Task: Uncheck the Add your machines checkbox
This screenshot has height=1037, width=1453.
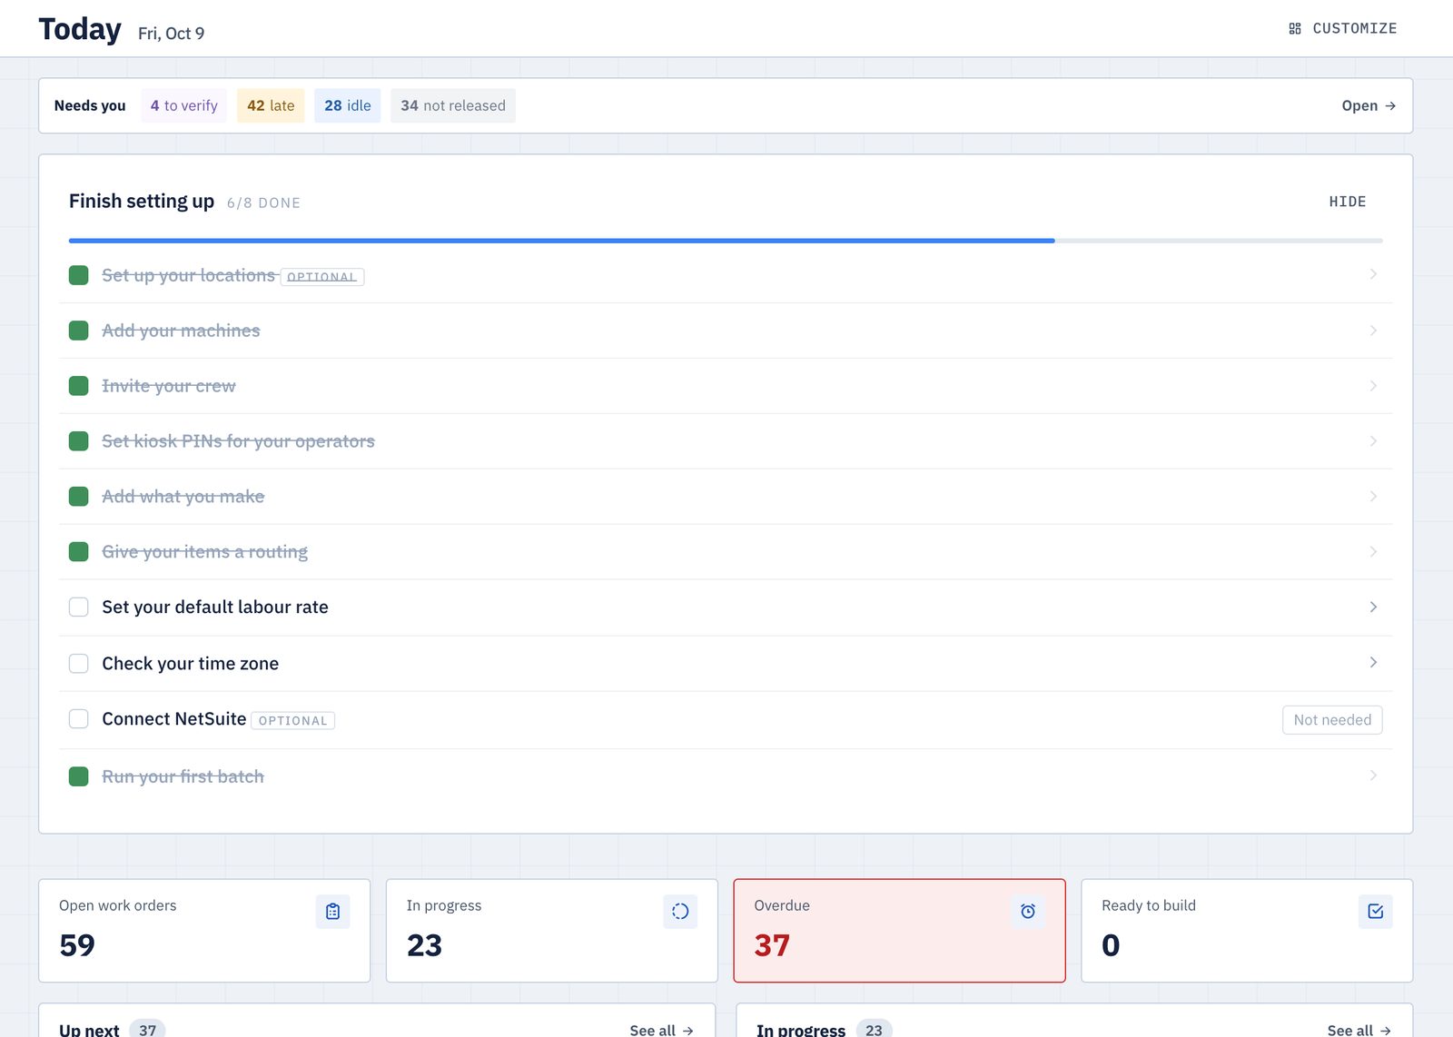Action: click(x=79, y=331)
